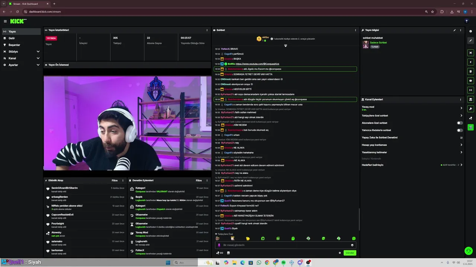Viewport: 476px width, 267px height.
Task: Open WhatsApp from the taskbar
Action: (x=259, y=263)
